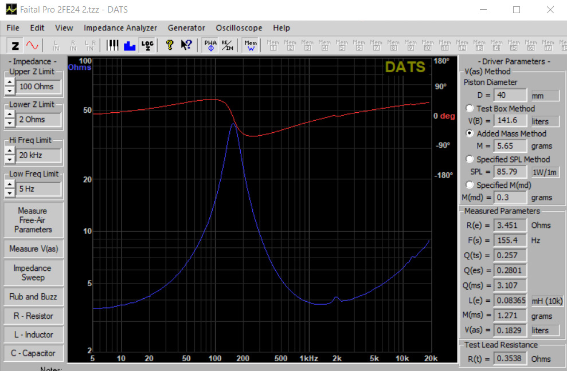Open the Edit menu
Viewport: 567px width, 371px height.
click(37, 28)
